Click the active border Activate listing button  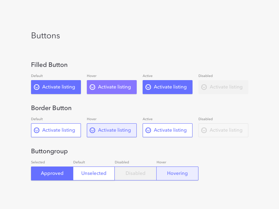167,130
